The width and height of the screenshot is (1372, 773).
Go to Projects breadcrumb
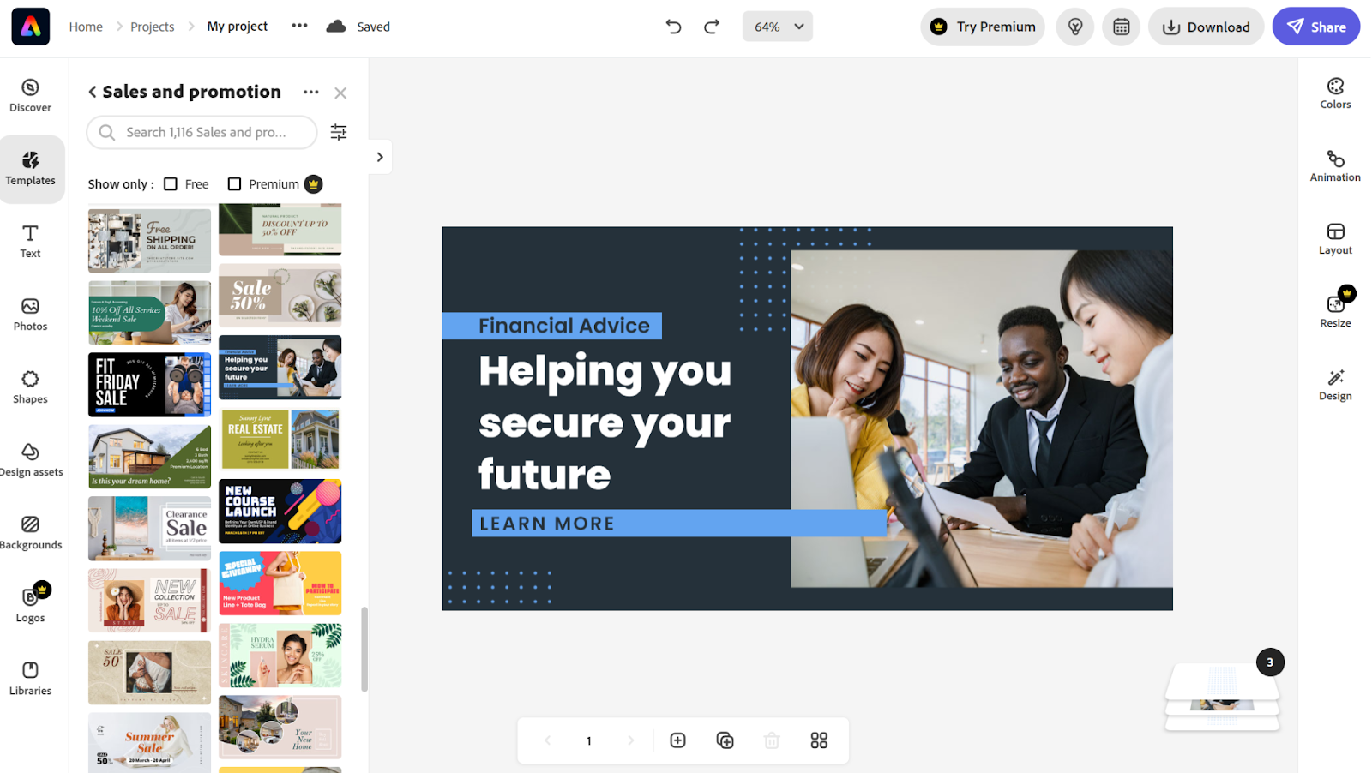point(152,27)
